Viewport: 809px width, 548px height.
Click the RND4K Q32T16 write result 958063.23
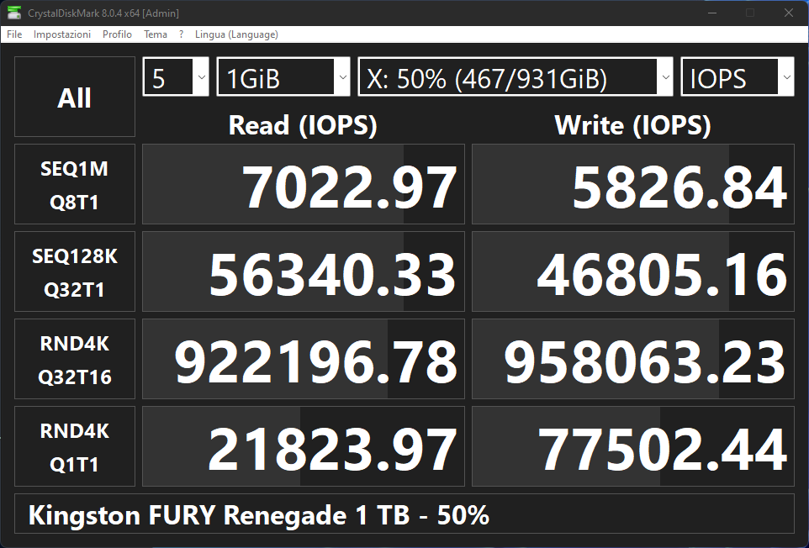(633, 360)
